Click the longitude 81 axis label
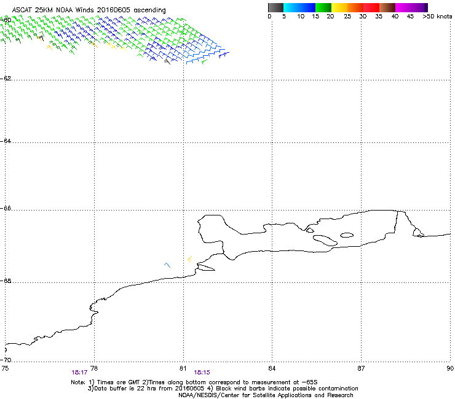Image resolution: width=455 pixels, height=399 pixels. (x=183, y=368)
